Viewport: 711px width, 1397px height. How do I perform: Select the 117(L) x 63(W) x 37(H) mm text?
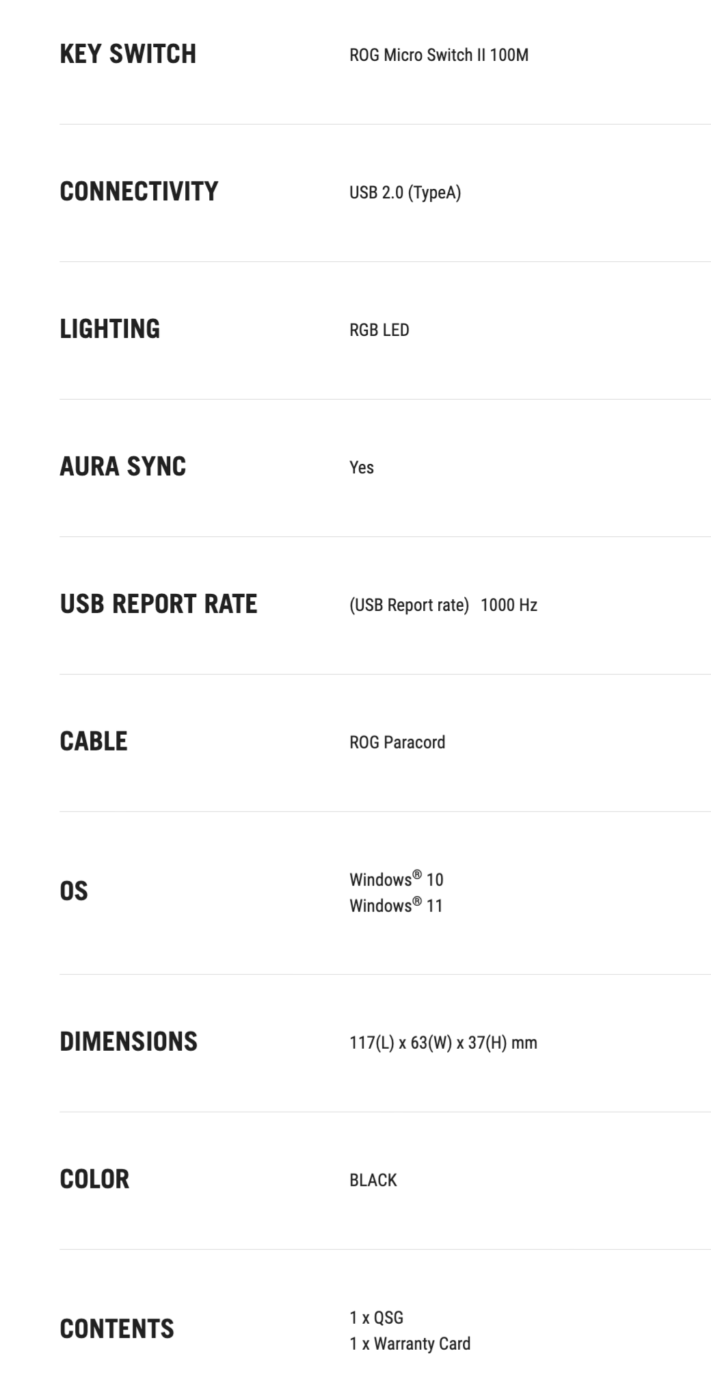click(443, 1043)
